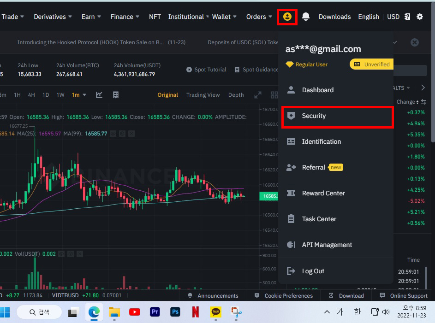
Task: Switch the Change column display mode icon
Action: point(423,102)
